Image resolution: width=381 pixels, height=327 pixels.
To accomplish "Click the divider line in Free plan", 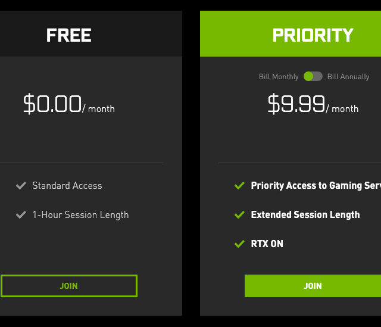I will pos(82,163).
